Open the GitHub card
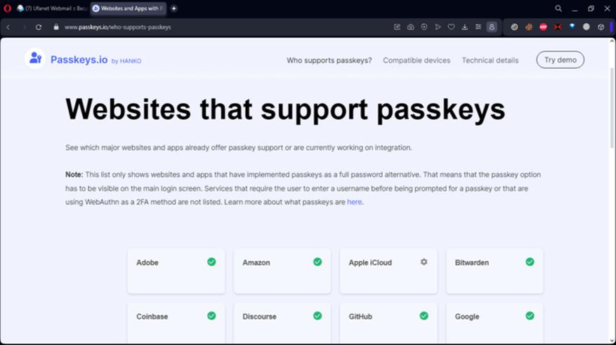616x345 pixels. (388, 323)
